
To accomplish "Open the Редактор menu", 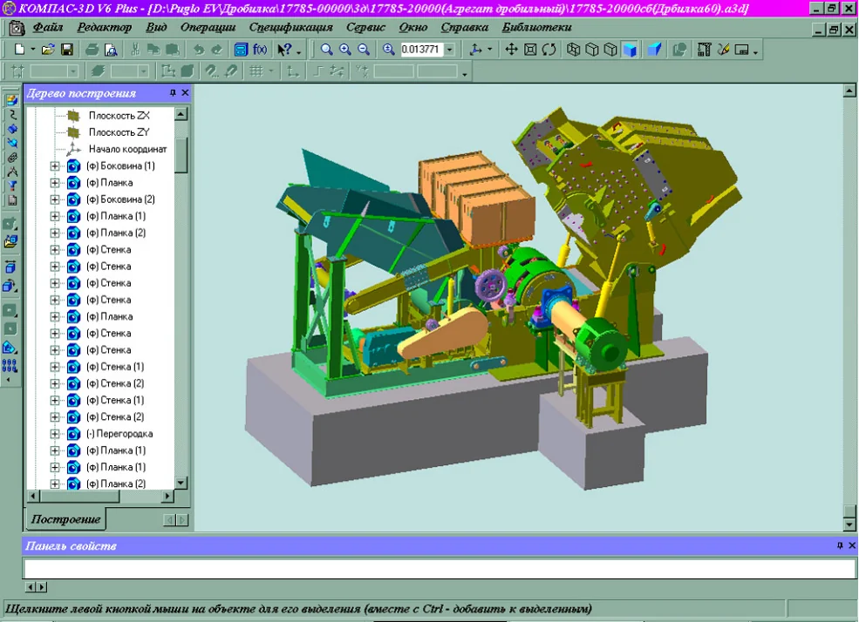I will [104, 27].
